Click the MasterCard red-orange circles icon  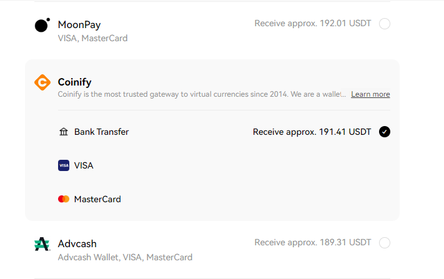64,199
